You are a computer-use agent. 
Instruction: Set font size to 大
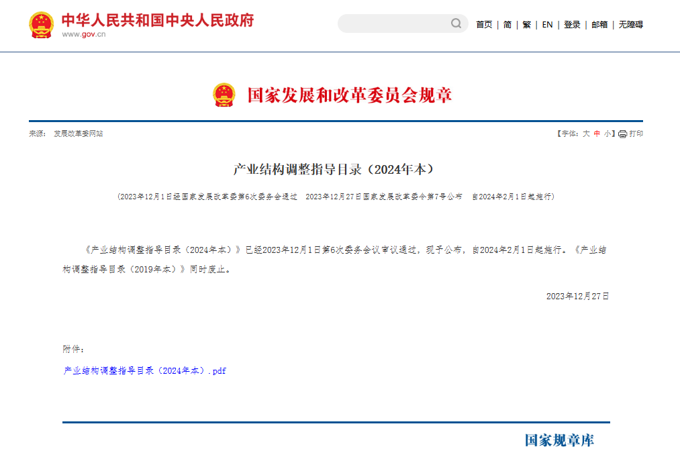pyautogui.click(x=586, y=134)
